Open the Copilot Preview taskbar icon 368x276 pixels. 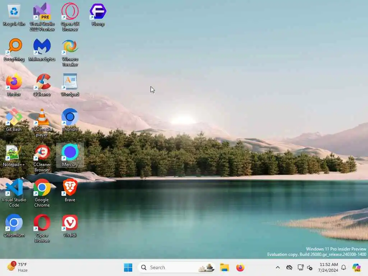356,267
